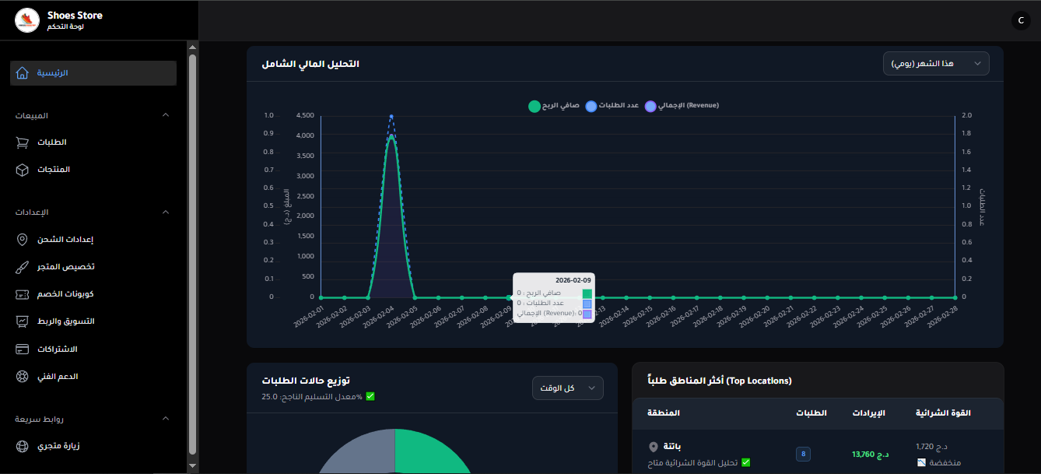1041x474 pixels.
Task: Click the paintbrush icon for تخصيص المتجر
Action: click(22, 267)
